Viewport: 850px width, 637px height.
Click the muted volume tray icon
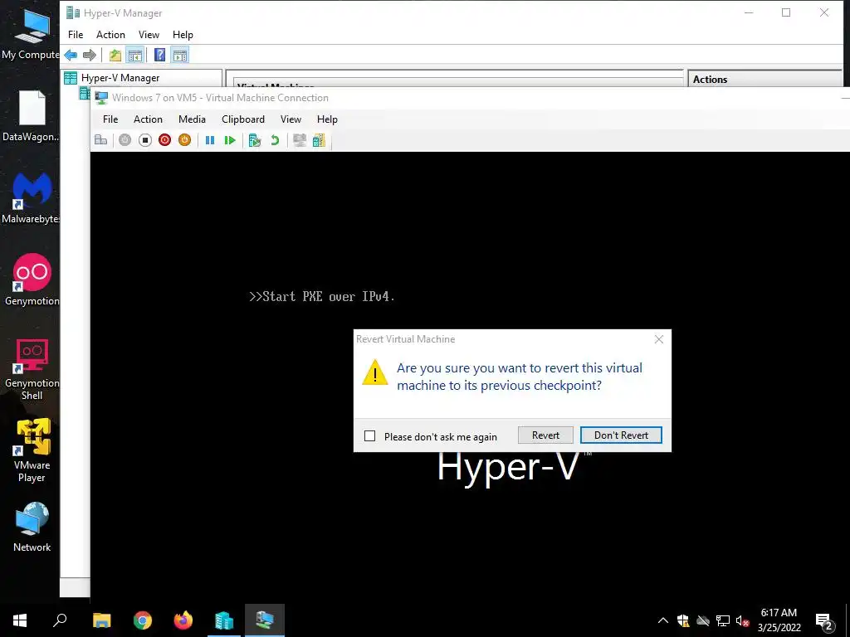[742, 620]
